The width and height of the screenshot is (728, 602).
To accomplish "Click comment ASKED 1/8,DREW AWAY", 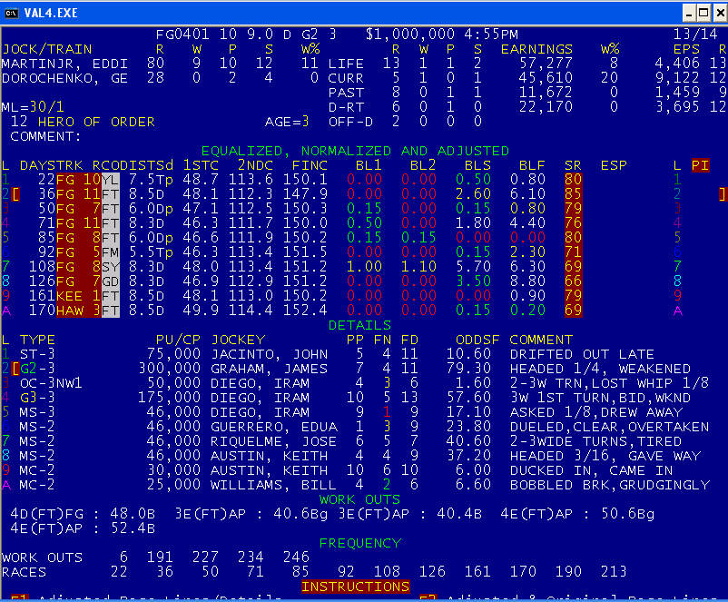I will (x=596, y=412).
